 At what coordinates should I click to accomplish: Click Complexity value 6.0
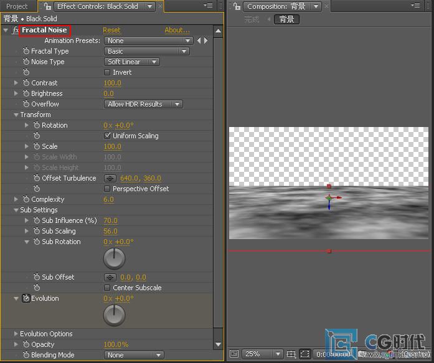(108, 199)
